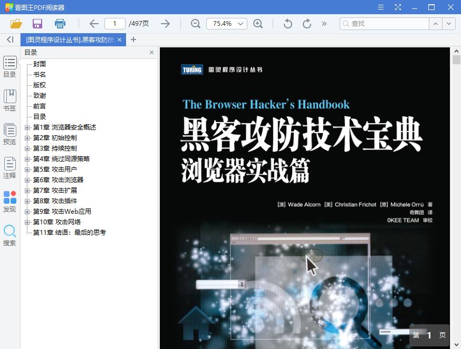This screenshot has height=349, width=461.
Task: Click the open file folder icon
Action: [15, 23]
